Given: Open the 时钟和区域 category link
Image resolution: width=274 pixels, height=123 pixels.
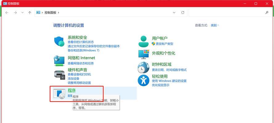Looking at the screenshot, I should point(162,64).
